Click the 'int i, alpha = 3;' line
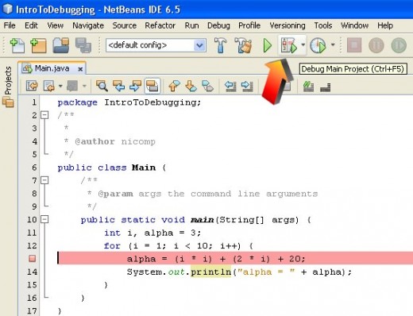 pyautogui.click(x=152, y=233)
